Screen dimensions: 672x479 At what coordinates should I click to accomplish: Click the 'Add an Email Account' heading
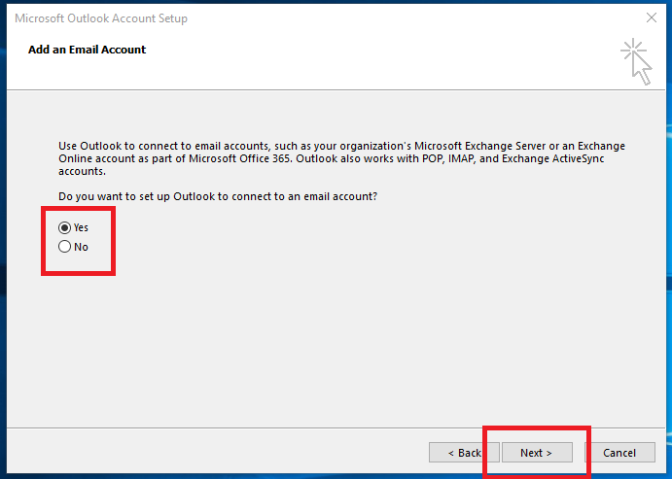87,50
